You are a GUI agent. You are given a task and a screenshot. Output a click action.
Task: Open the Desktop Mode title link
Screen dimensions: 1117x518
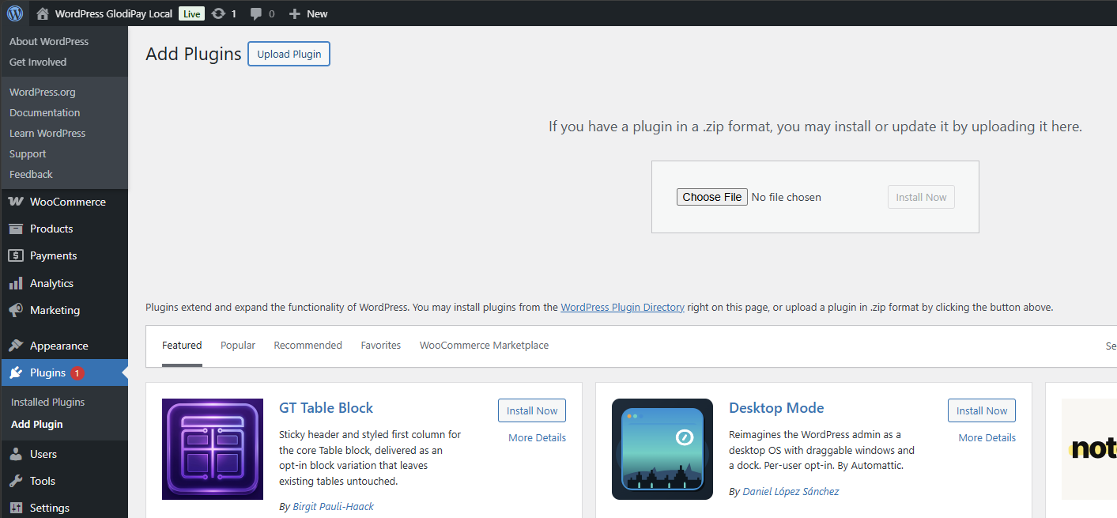click(776, 408)
